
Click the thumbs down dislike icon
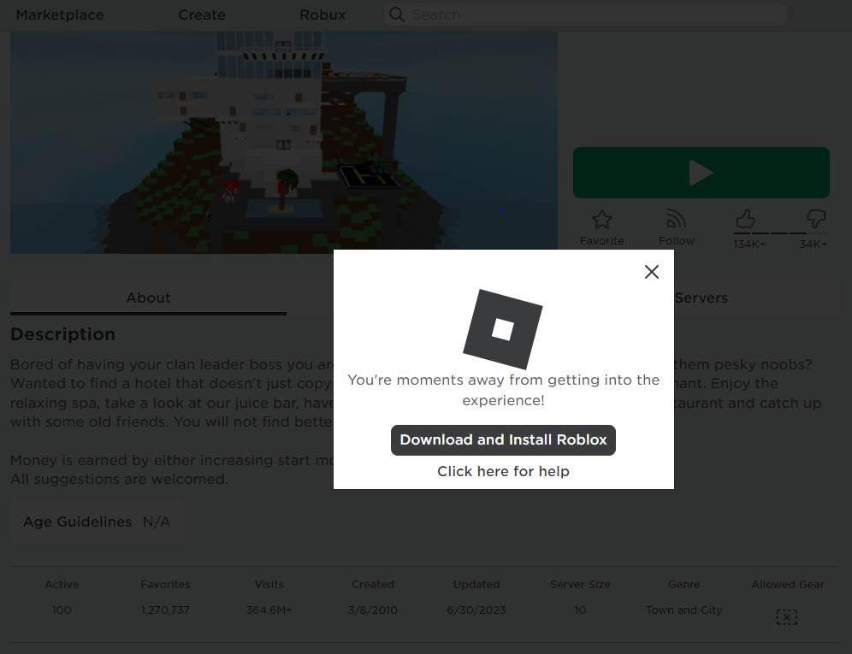click(816, 219)
